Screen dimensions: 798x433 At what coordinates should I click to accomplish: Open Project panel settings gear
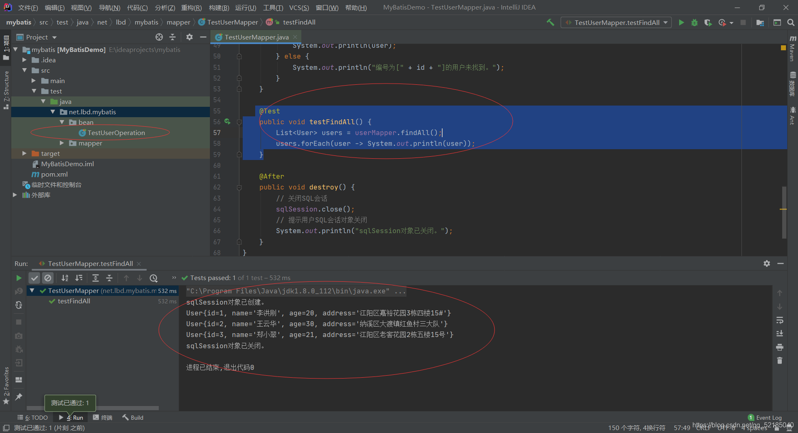pos(190,37)
